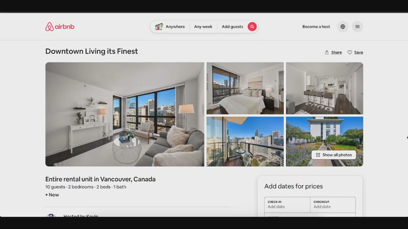408x229 pixels.
Task: Toggle the Save heart icon
Action: 350,52
